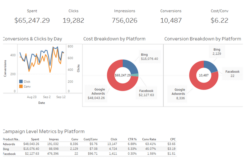The height and width of the screenshot is (162, 246).
Task: Click the $65,247.29 Spent total at top
Action: [32, 21]
